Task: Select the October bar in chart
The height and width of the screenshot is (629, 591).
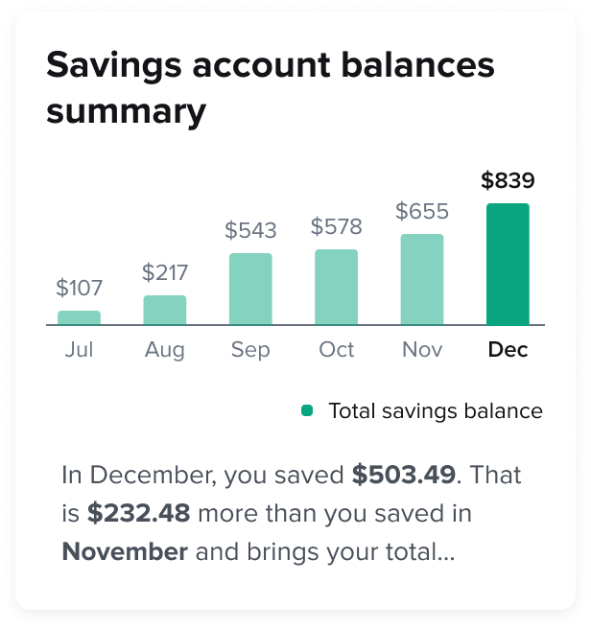Action: tap(336, 288)
